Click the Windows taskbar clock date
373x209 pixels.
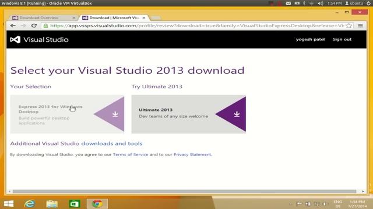[357, 204]
